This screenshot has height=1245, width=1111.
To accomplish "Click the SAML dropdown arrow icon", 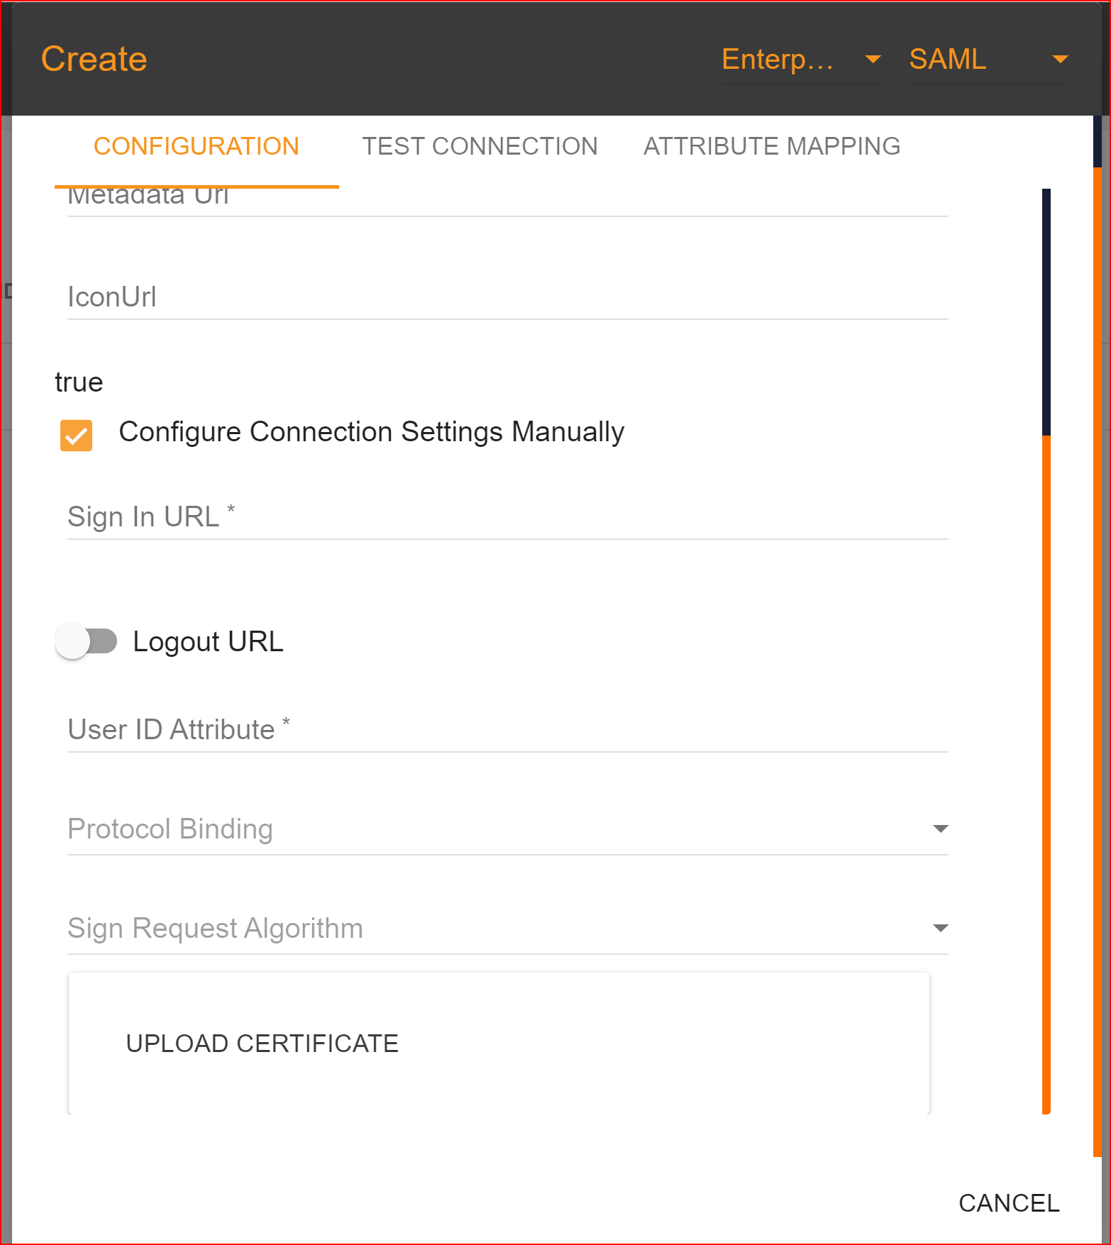I will coord(1060,60).
